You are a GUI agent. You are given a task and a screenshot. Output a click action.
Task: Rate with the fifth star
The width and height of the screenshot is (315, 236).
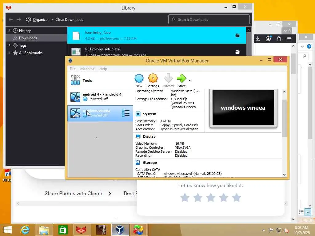(237, 198)
